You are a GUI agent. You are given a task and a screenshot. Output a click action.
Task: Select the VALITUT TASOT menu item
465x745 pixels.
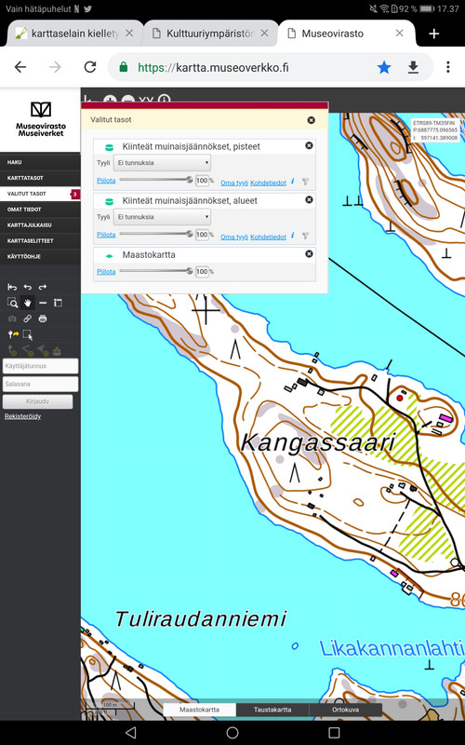[x=40, y=194]
